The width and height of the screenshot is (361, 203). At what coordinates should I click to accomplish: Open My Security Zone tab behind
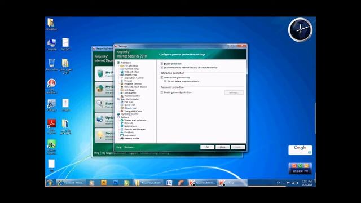[x=104, y=89]
